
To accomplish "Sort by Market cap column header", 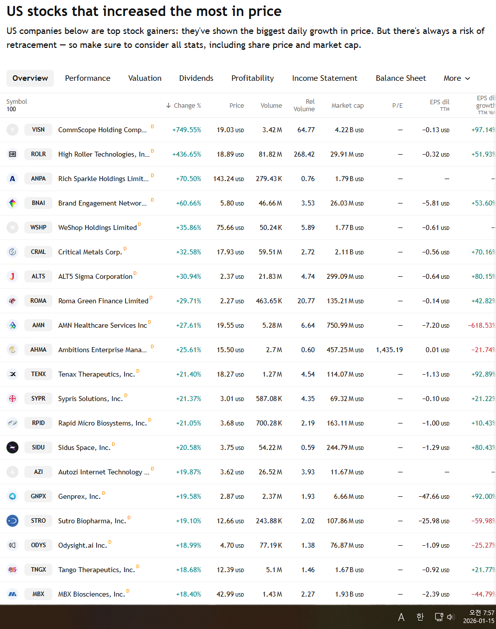I will click(347, 106).
